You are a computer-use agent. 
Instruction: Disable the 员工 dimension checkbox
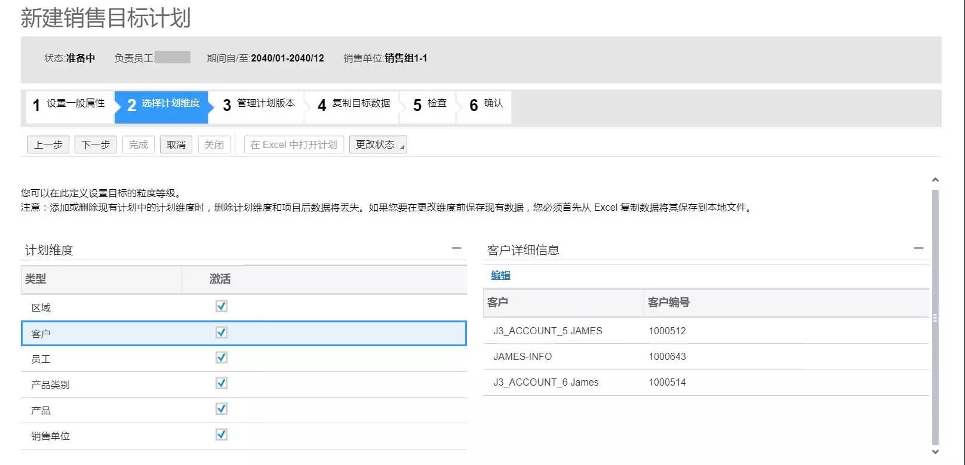pyautogui.click(x=221, y=358)
